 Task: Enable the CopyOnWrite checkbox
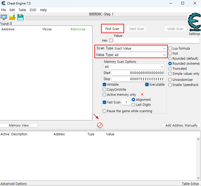105,90
